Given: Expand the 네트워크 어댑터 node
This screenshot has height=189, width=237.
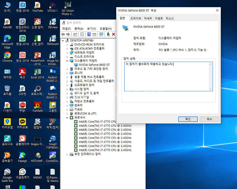Looking at the screenshot, I should pos(67,53).
